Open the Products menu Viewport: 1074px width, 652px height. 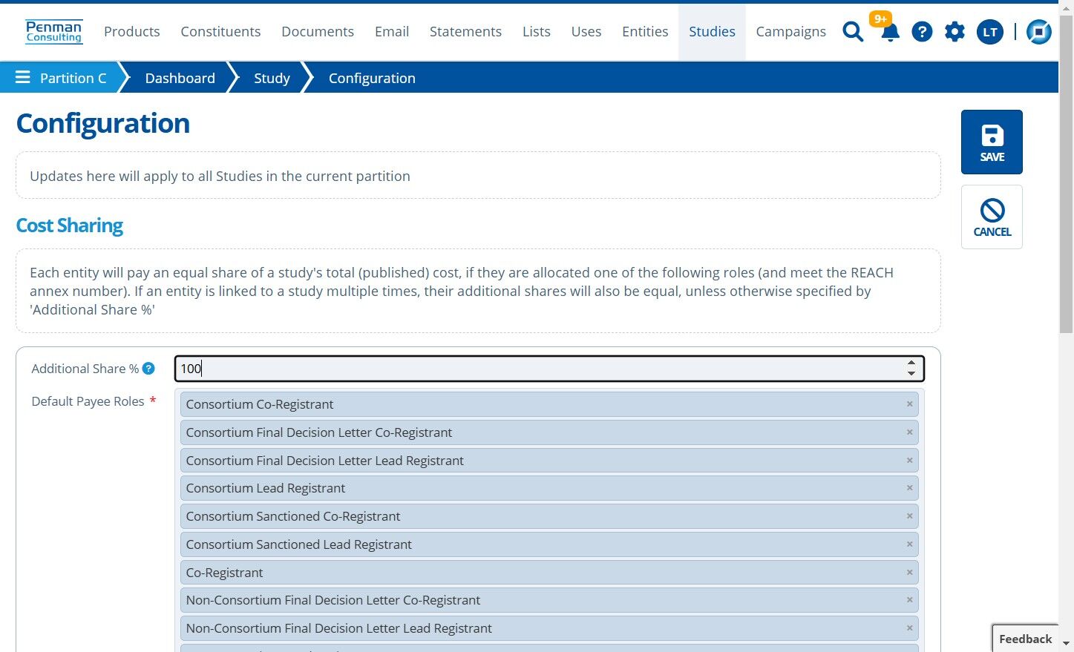pos(132,32)
